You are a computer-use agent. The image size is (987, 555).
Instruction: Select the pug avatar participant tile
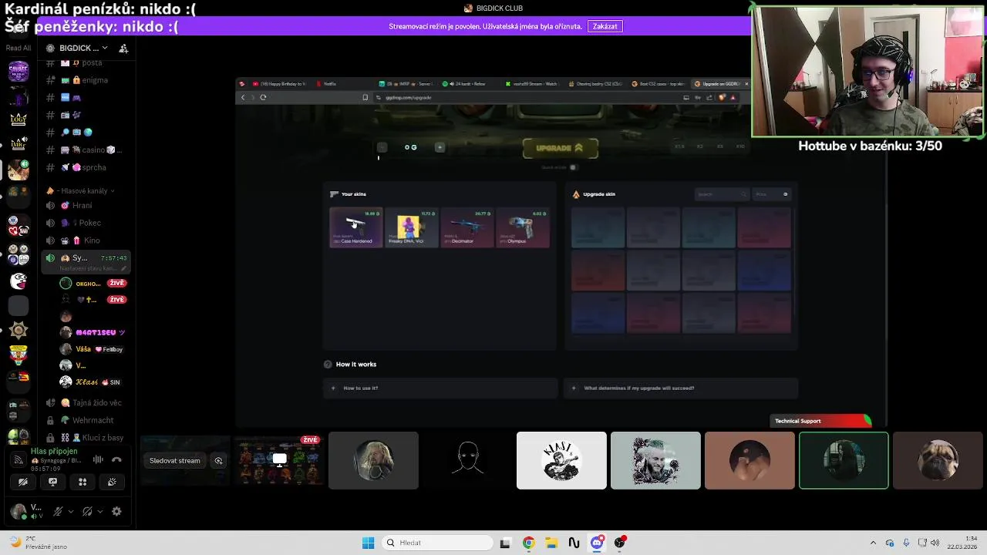tap(938, 460)
